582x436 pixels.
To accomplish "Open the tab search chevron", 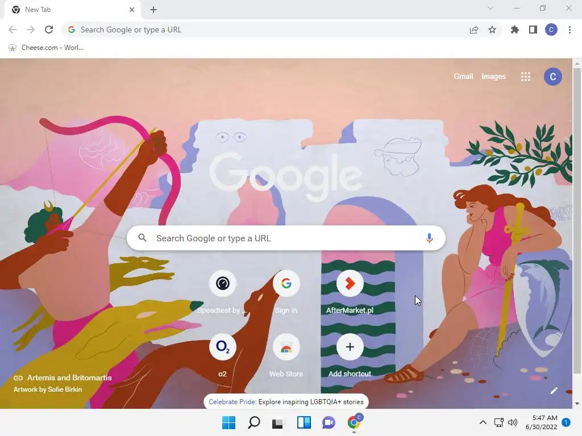I will (490, 8).
